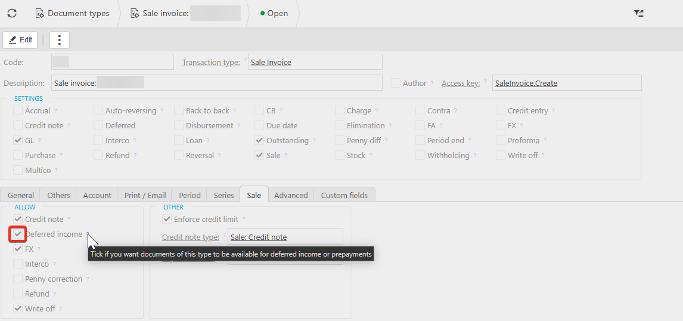Click the help icon next to Disbursement
Image resolution: width=683 pixels, height=321 pixels.
pyautogui.click(x=239, y=125)
